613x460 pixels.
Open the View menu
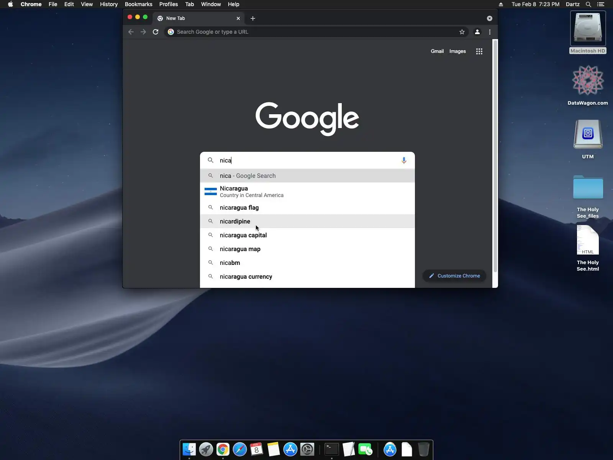[87, 4]
